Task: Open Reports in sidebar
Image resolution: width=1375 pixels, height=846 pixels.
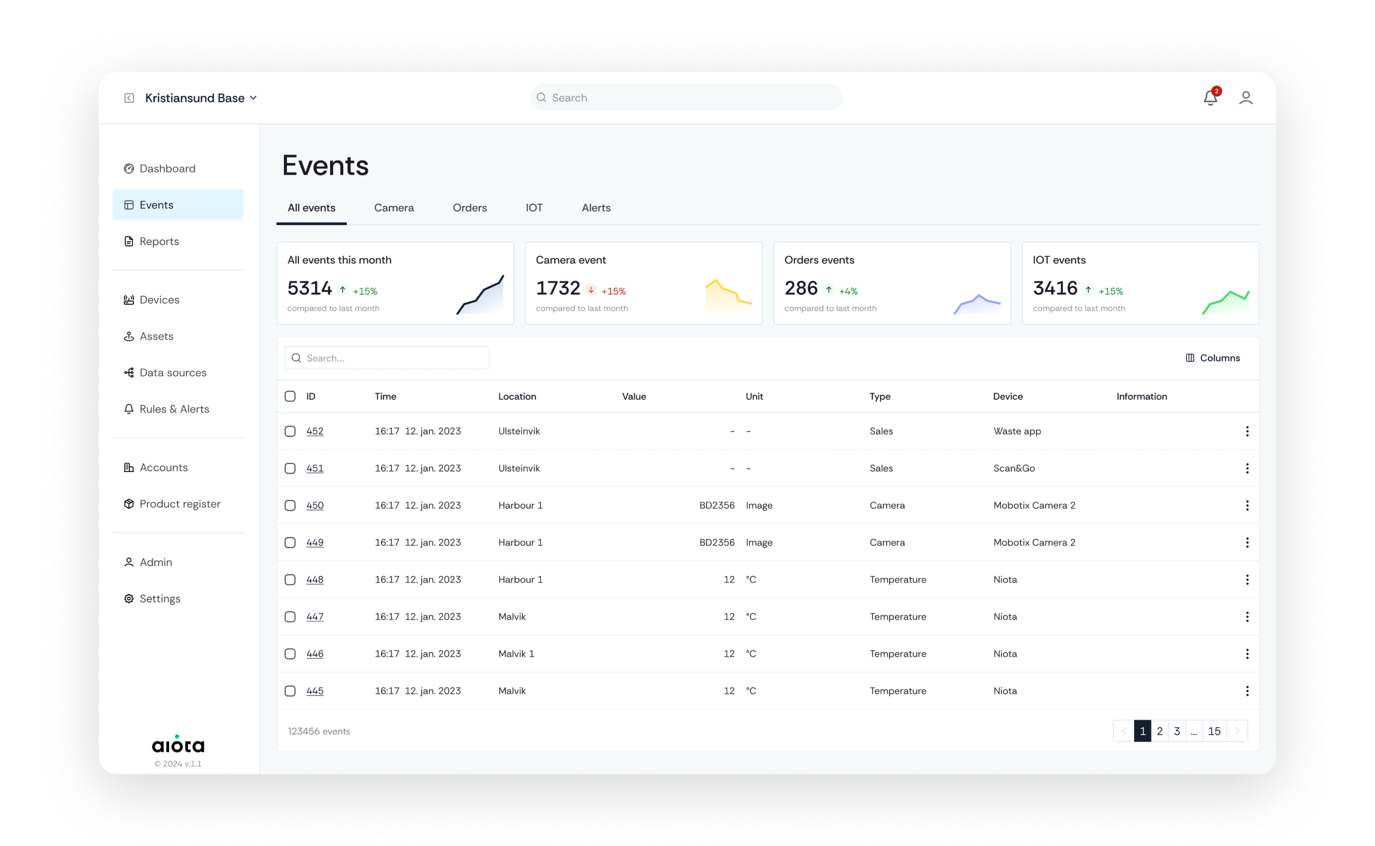Action: point(178,241)
